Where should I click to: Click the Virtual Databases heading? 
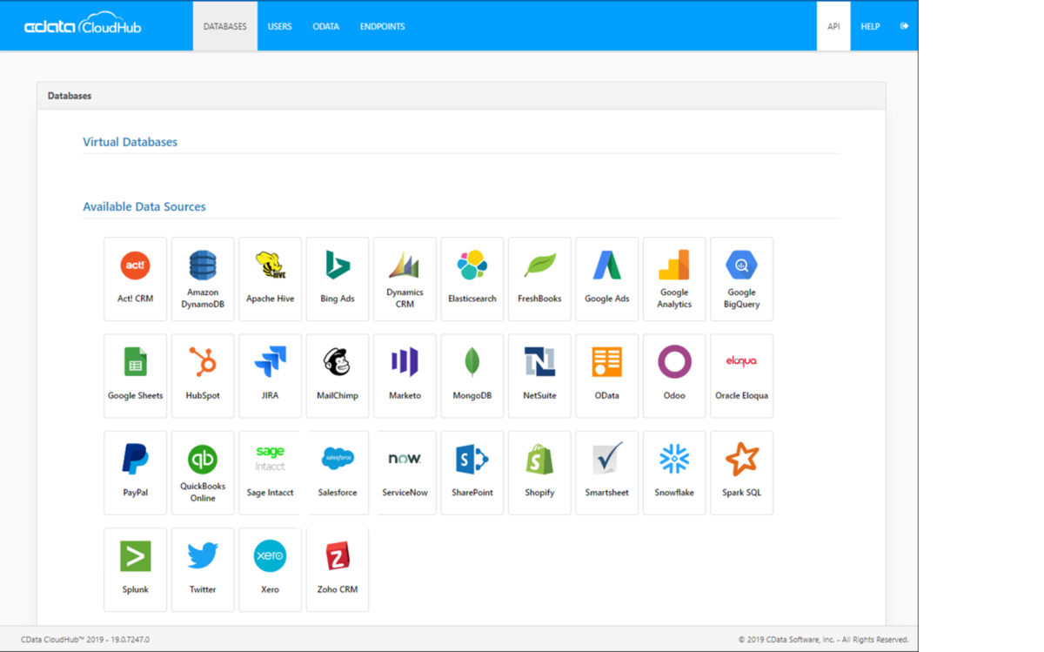click(130, 142)
